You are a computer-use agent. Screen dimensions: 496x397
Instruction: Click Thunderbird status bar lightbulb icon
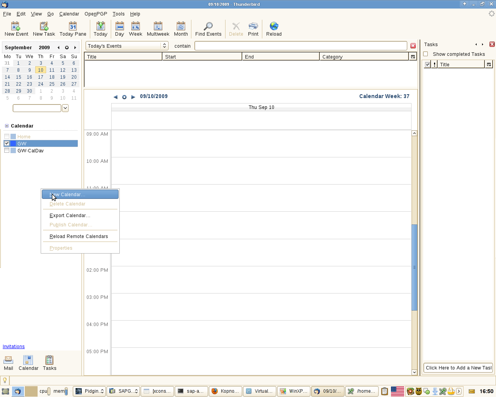pos(5,380)
